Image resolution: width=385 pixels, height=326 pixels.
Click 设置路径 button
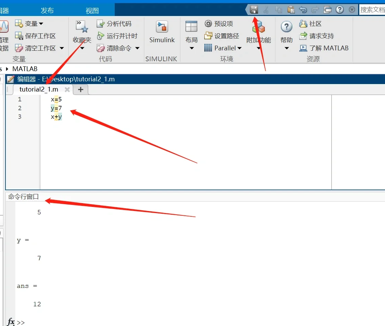222,36
